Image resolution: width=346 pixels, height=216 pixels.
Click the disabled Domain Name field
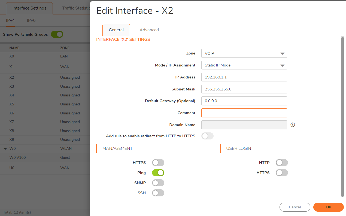click(x=244, y=125)
